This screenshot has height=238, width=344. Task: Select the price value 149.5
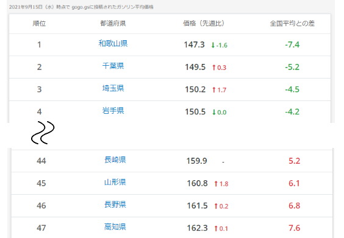pos(195,67)
